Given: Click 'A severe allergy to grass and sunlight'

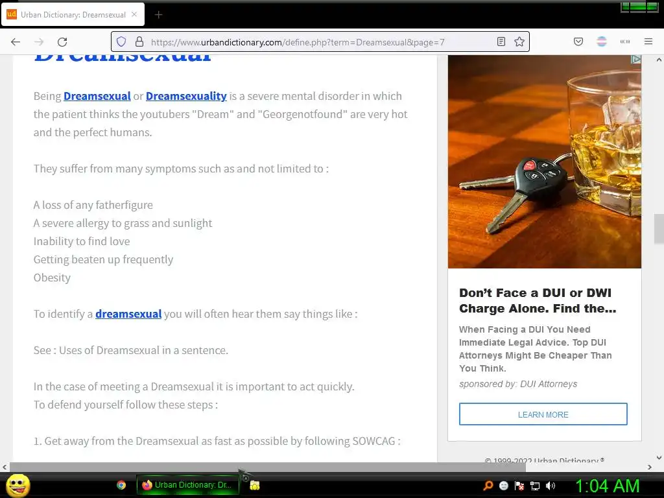Looking at the screenshot, I should (x=123, y=223).
